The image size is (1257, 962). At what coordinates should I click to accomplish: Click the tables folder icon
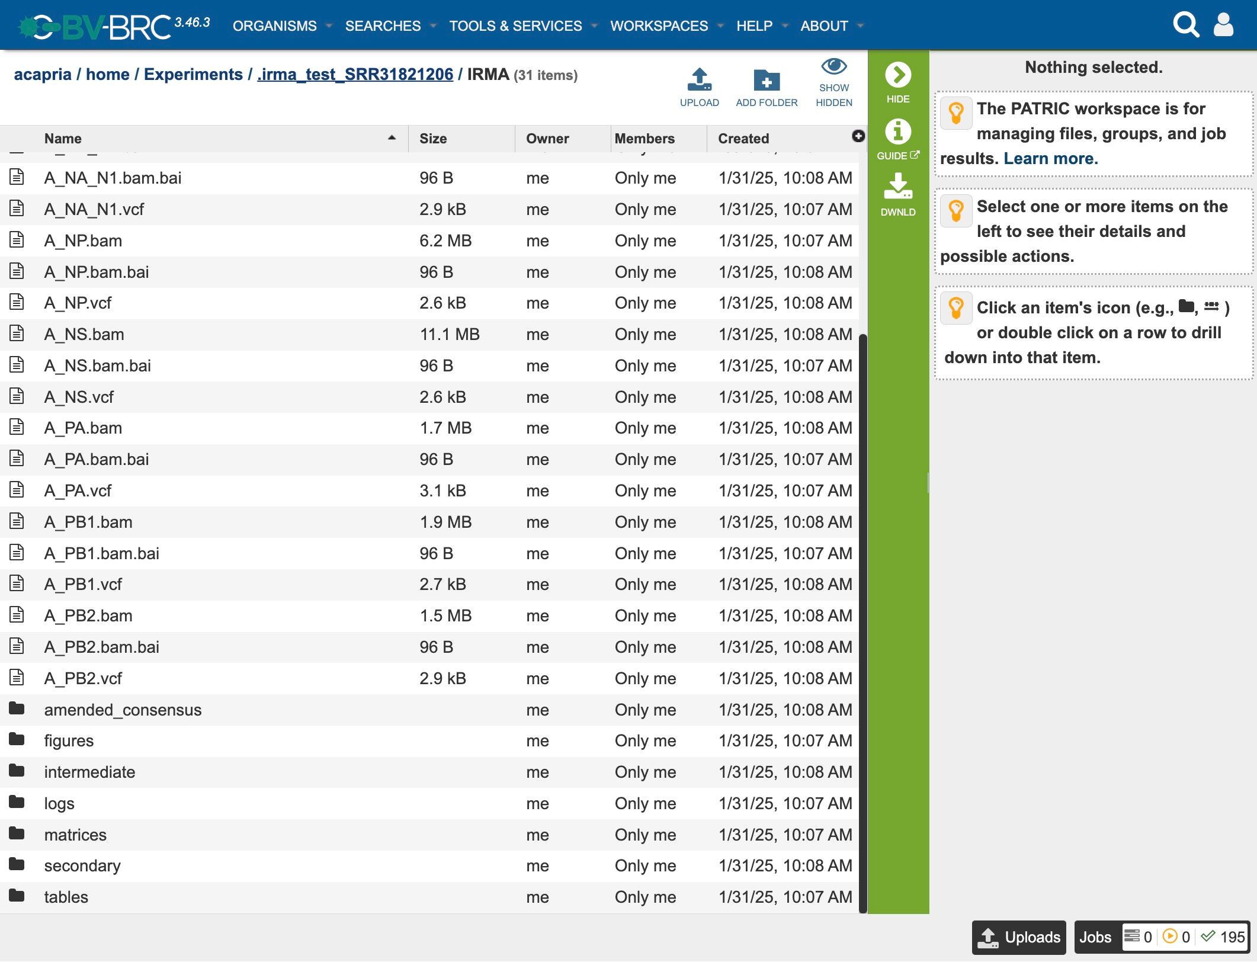[x=17, y=896]
